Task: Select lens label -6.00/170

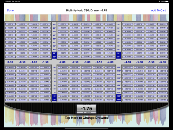Action: [x=162, y=93]
